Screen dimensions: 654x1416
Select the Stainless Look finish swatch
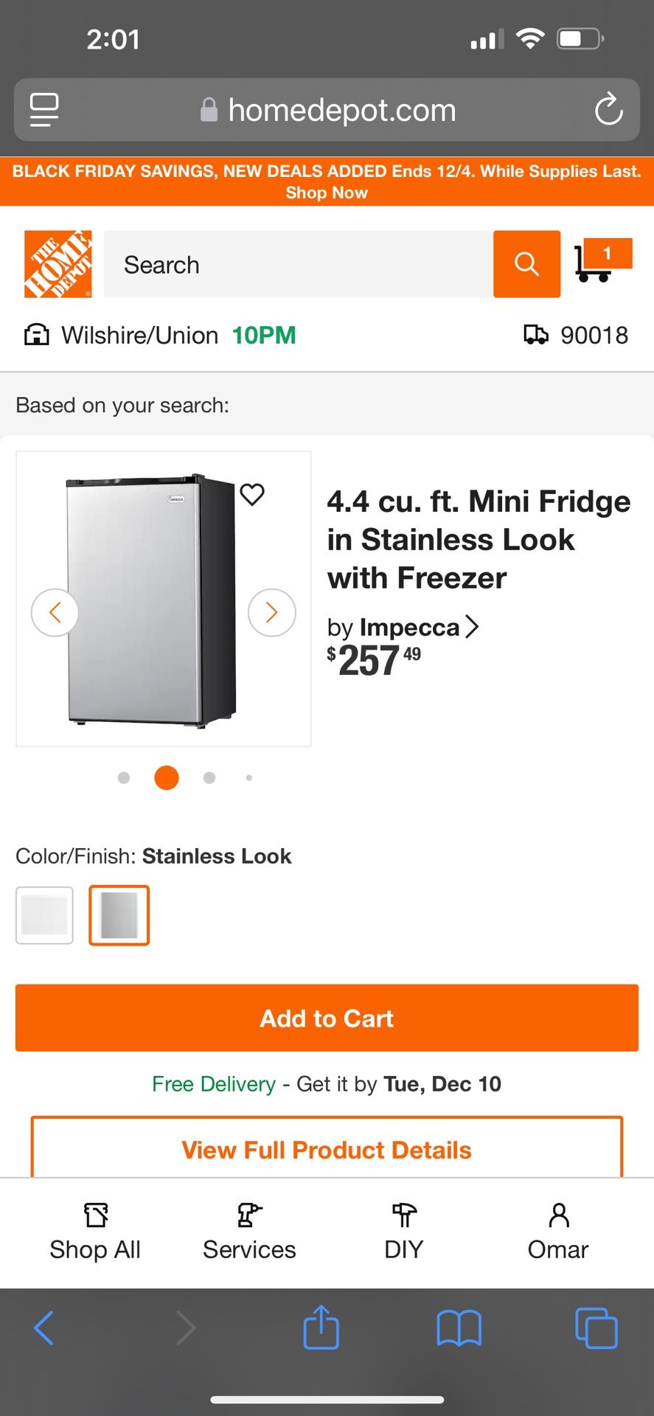click(119, 915)
